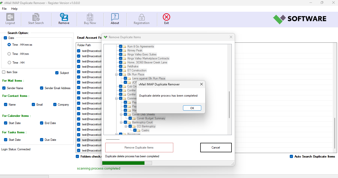Close the Remove Duplicate Items dialog
Image resolution: width=338 pixels, height=178 pixels.
point(231,37)
